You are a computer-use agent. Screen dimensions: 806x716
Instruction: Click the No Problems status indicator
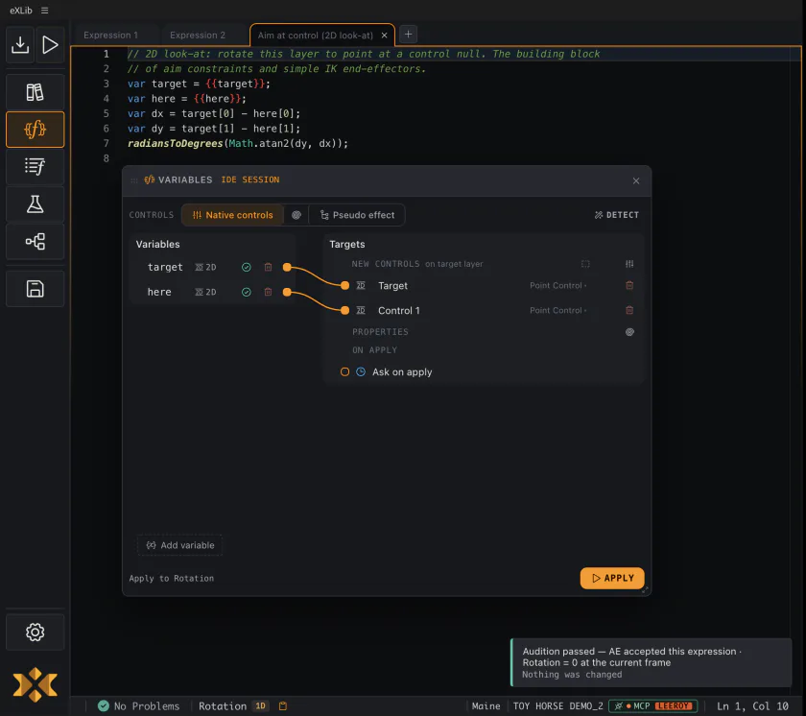pyautogui.click(x=138, y=705)
